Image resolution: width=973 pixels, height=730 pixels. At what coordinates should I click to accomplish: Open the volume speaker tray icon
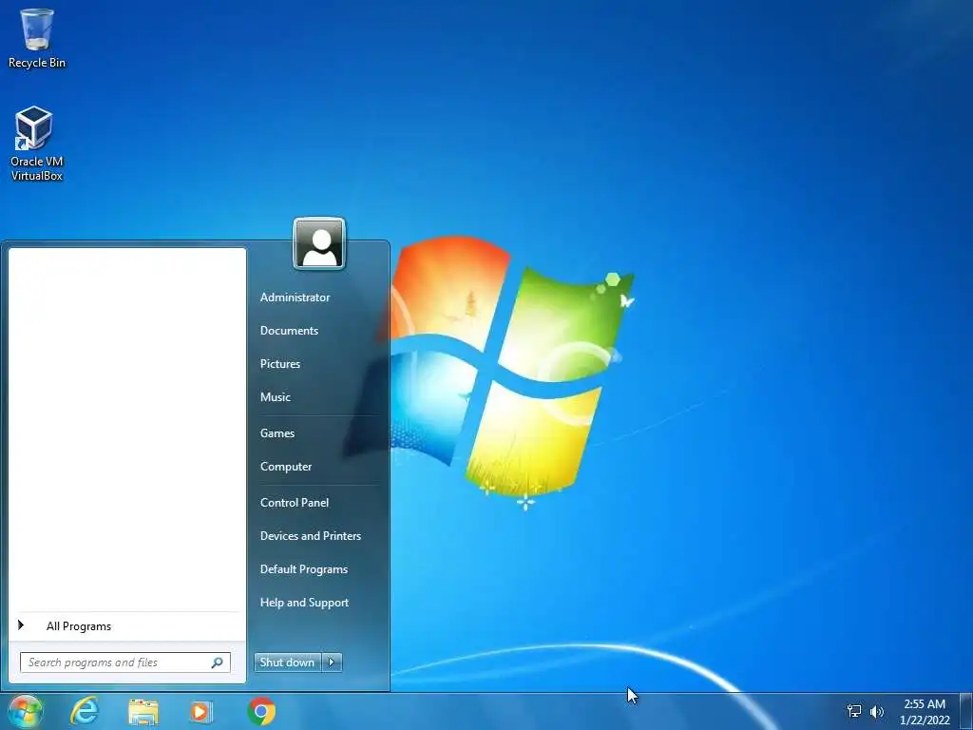click(x=877, y=711)
